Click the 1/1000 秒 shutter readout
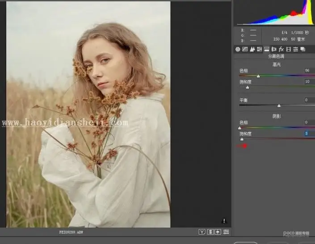The height and width of the screenshot is (244, 315). 300,32
